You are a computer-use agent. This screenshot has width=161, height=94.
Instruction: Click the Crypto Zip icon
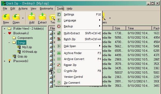click(x=59, y=71)
